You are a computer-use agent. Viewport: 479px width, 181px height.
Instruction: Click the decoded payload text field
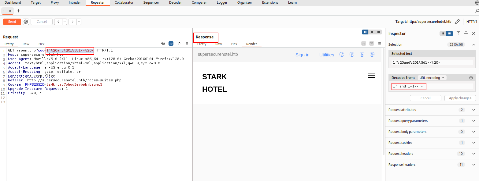(432, 86)
